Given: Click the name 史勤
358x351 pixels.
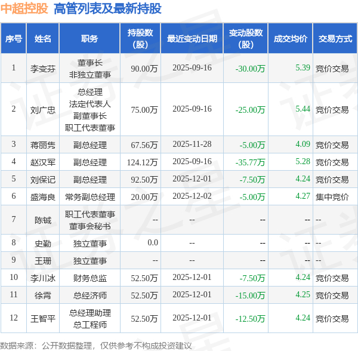Looking at the screenshot, I should point(43,244).
